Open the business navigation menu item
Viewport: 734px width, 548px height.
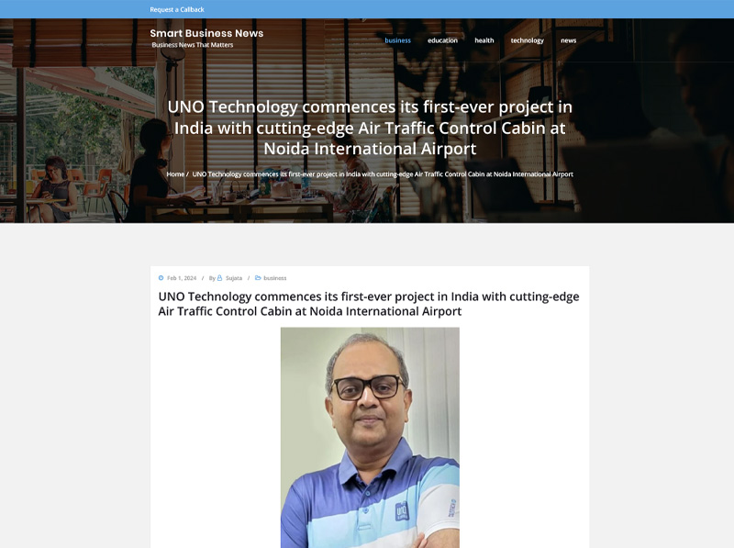(x=397, y=40)
